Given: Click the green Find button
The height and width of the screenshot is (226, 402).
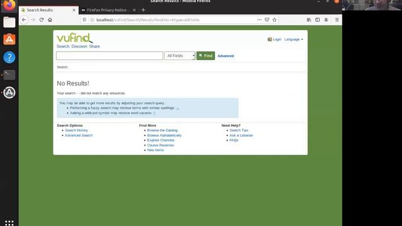Looking at the screenshot, I should (205, 56).
